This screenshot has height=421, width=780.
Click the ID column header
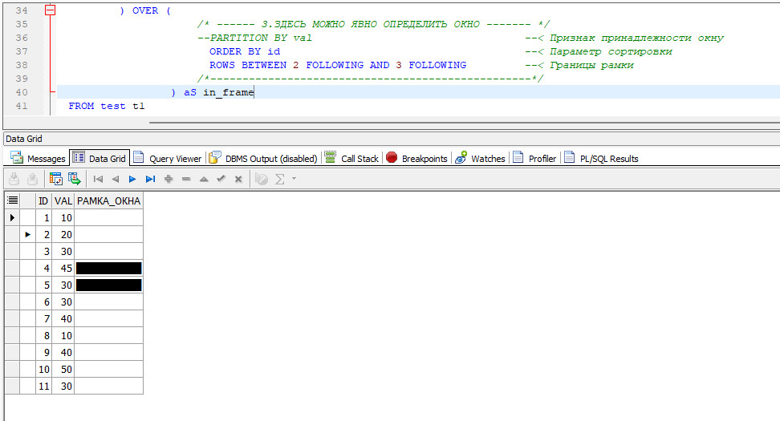pyautogui.click(x=44, y=200)
